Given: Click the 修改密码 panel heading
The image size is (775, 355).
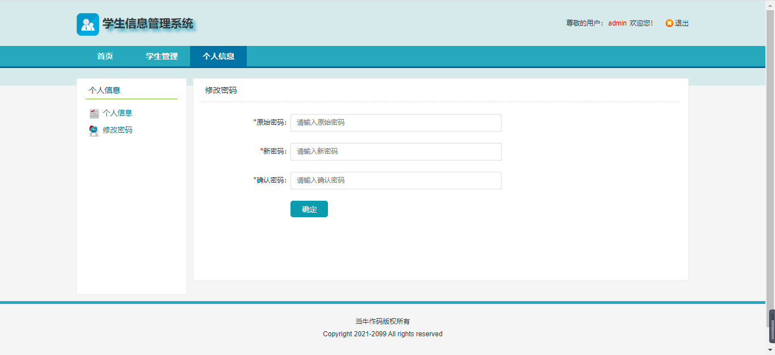Looking at the screenshot, I should tap(221, 90).
